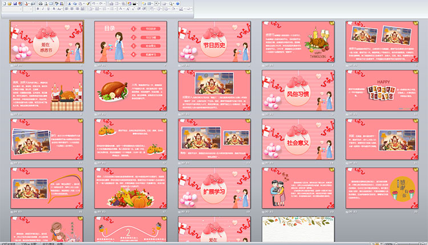
Task: Toggle Align Right paragraph alignment
Action: [77, 9]
